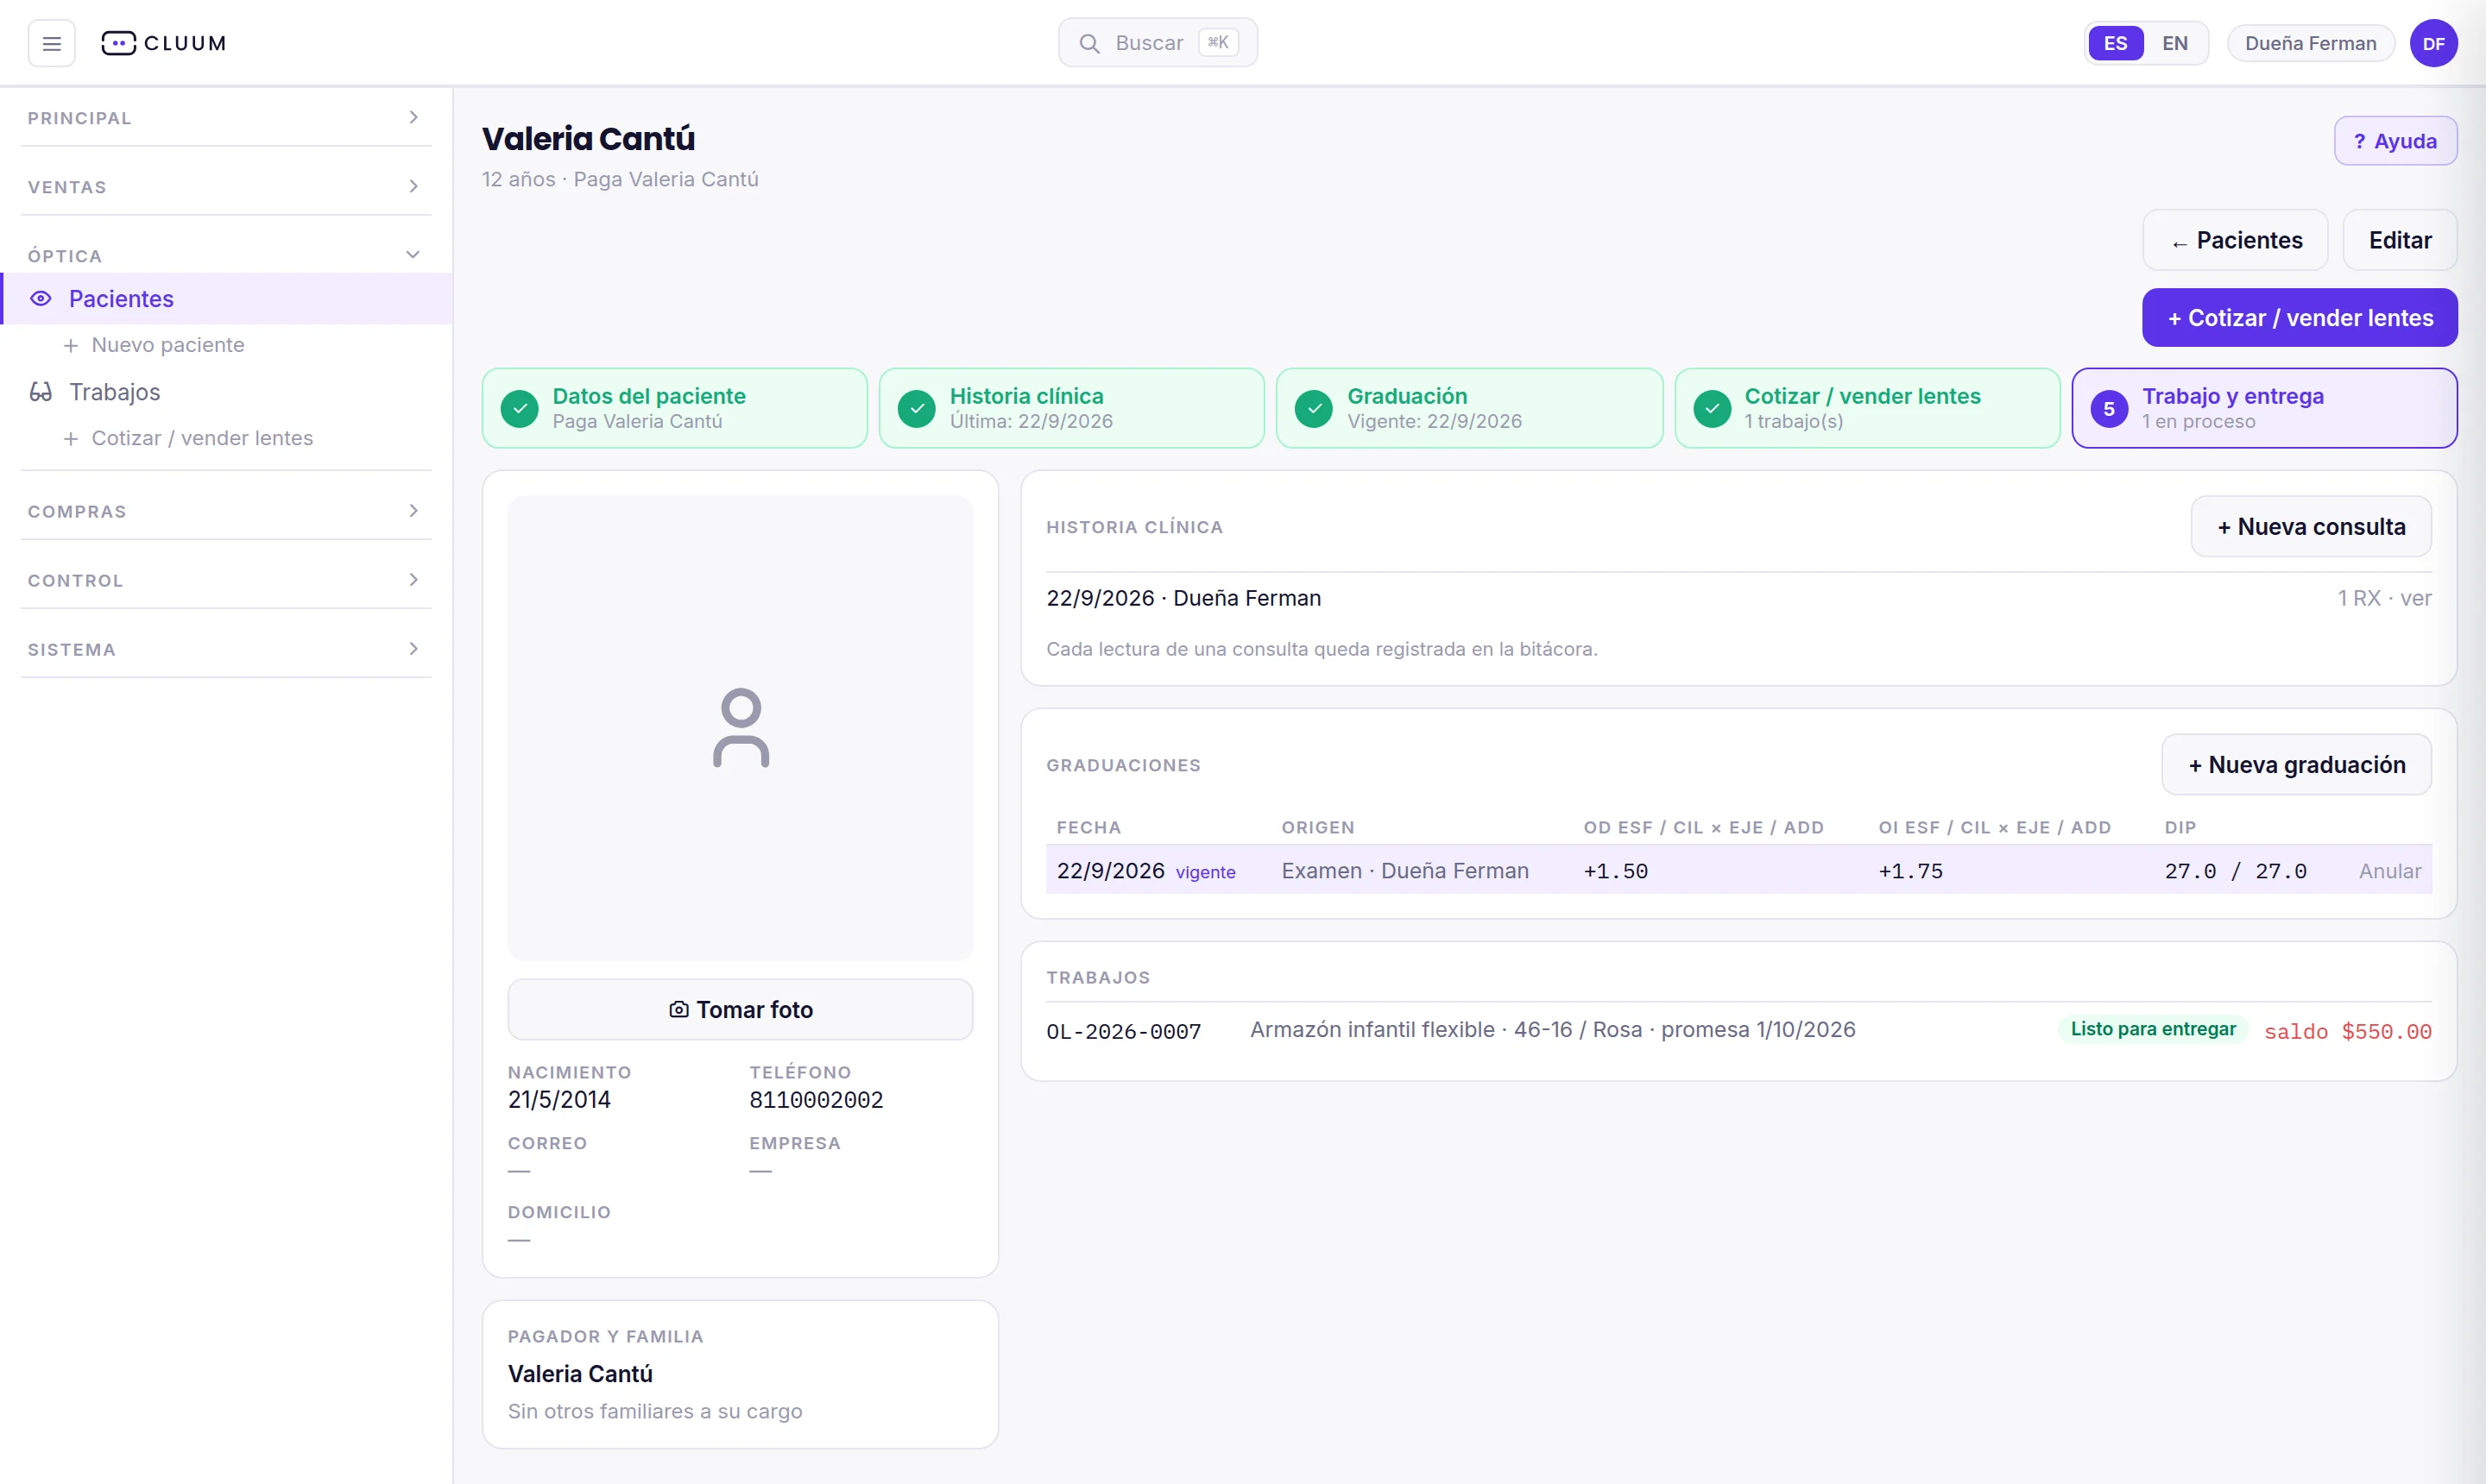The height and width of the screenshot is (1484, 2486).
Task: Click the patient photo placeholder
Action: tap(741, 727)
